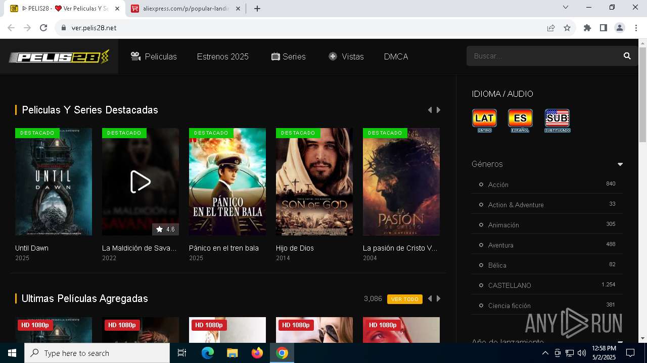Bookmark this tab with star icon

[567, 28]
